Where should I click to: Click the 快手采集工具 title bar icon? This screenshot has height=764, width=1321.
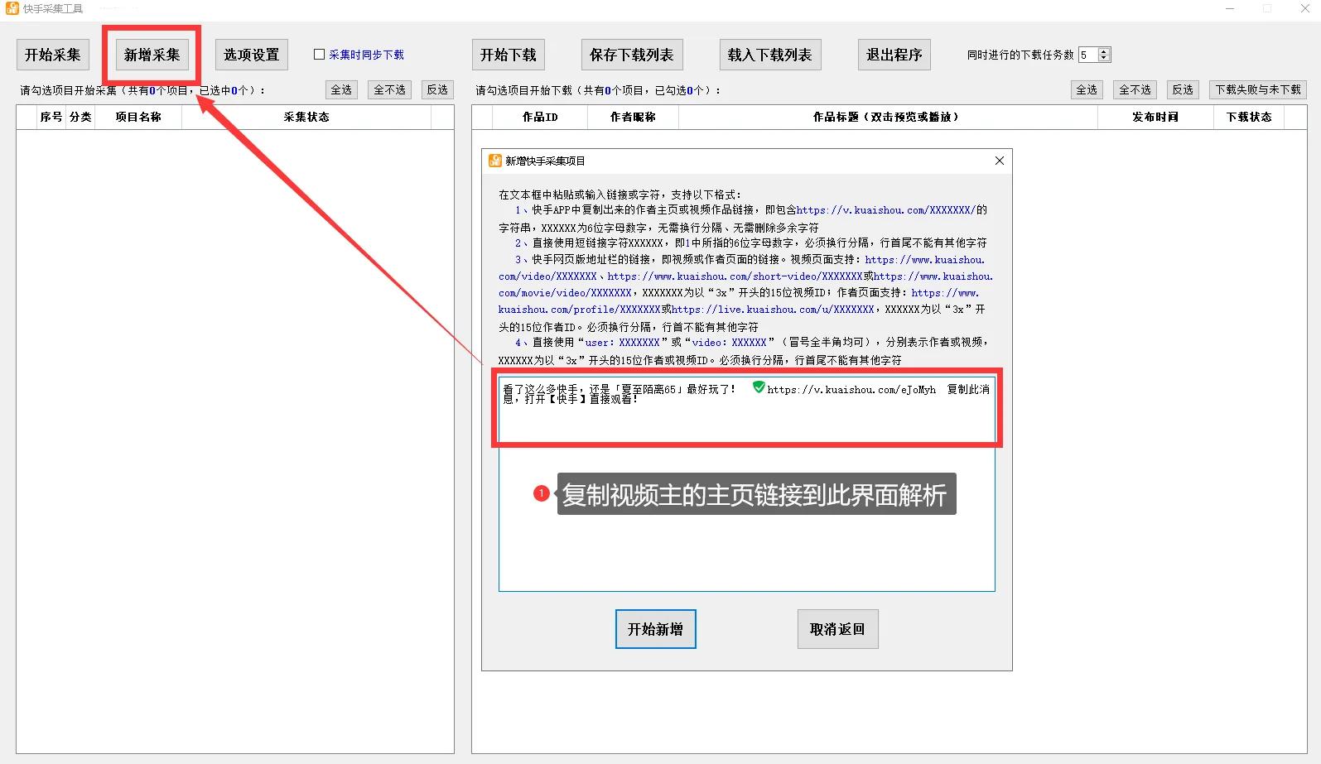tap(12, 8)
